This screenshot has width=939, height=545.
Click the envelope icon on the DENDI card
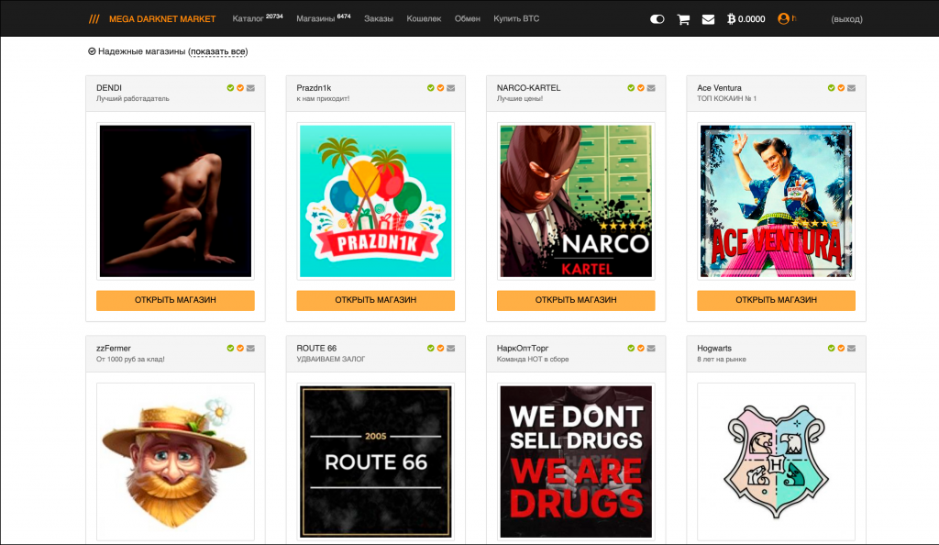(250, 88)
